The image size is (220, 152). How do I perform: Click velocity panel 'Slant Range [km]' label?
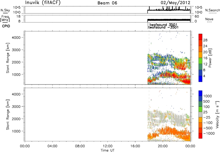(x=8, y=115)
